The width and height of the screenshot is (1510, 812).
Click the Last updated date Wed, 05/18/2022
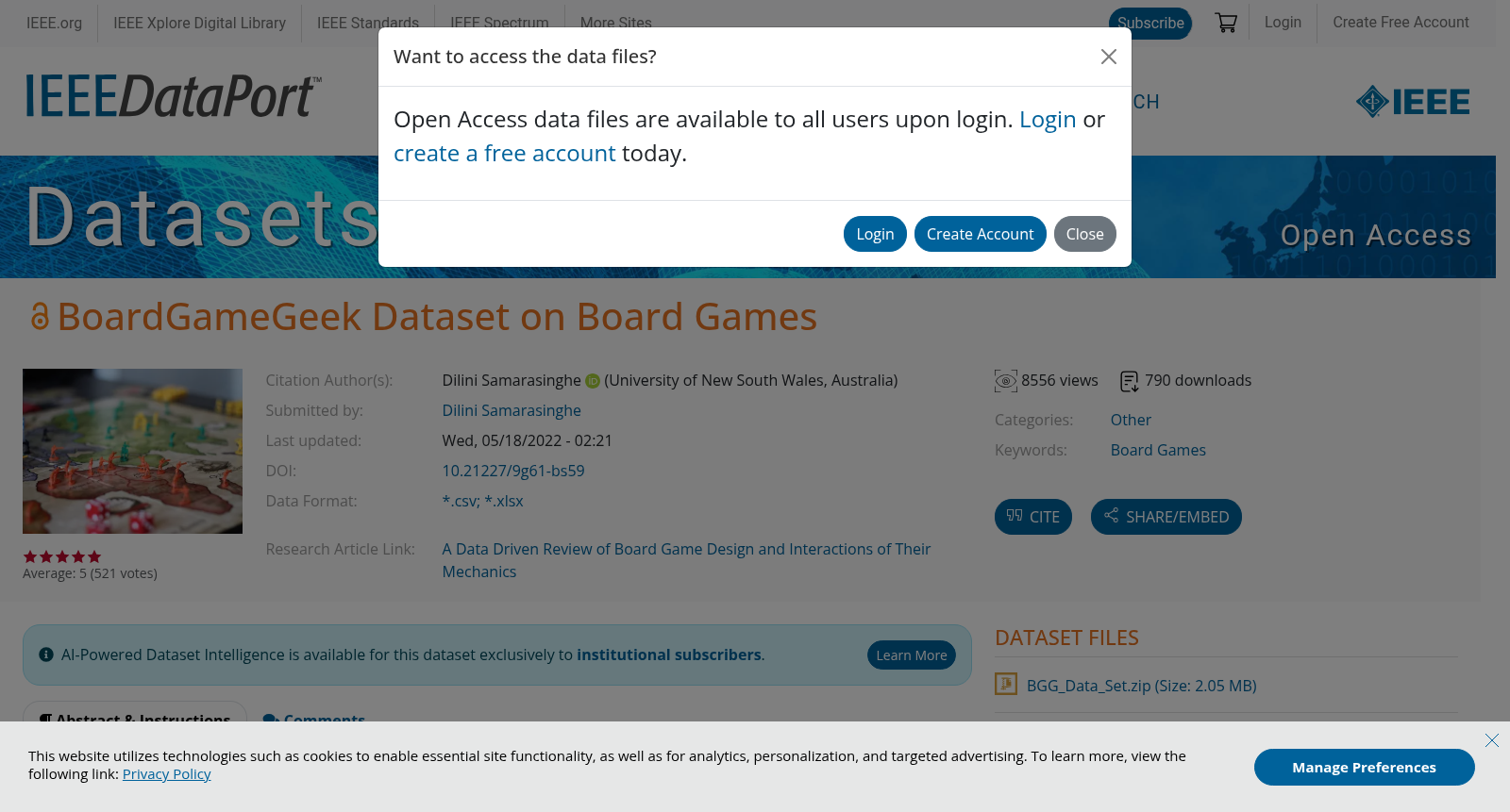(x=528, y=440)
